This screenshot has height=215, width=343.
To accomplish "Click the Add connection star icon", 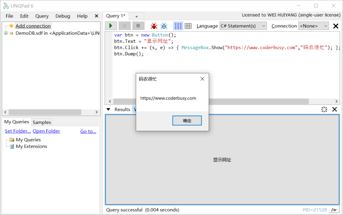I will tap(11, 26).
